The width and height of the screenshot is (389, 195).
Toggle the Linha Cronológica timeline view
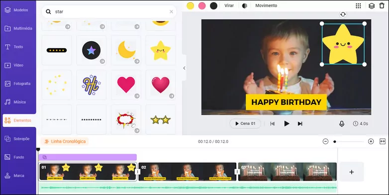(65, 141)
